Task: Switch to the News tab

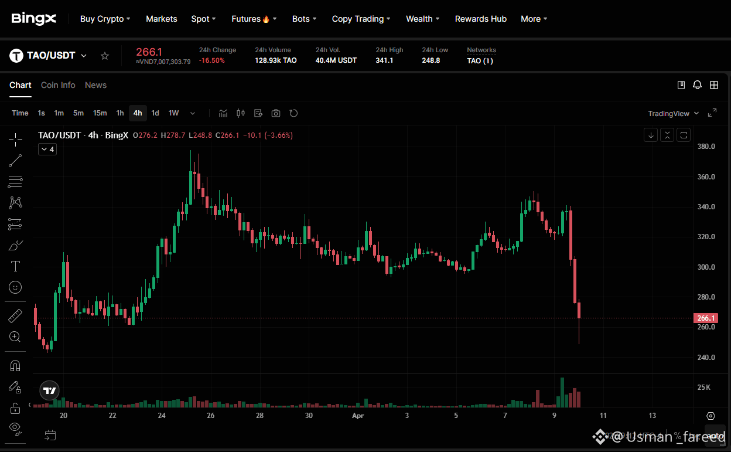Action: (95, 85)
